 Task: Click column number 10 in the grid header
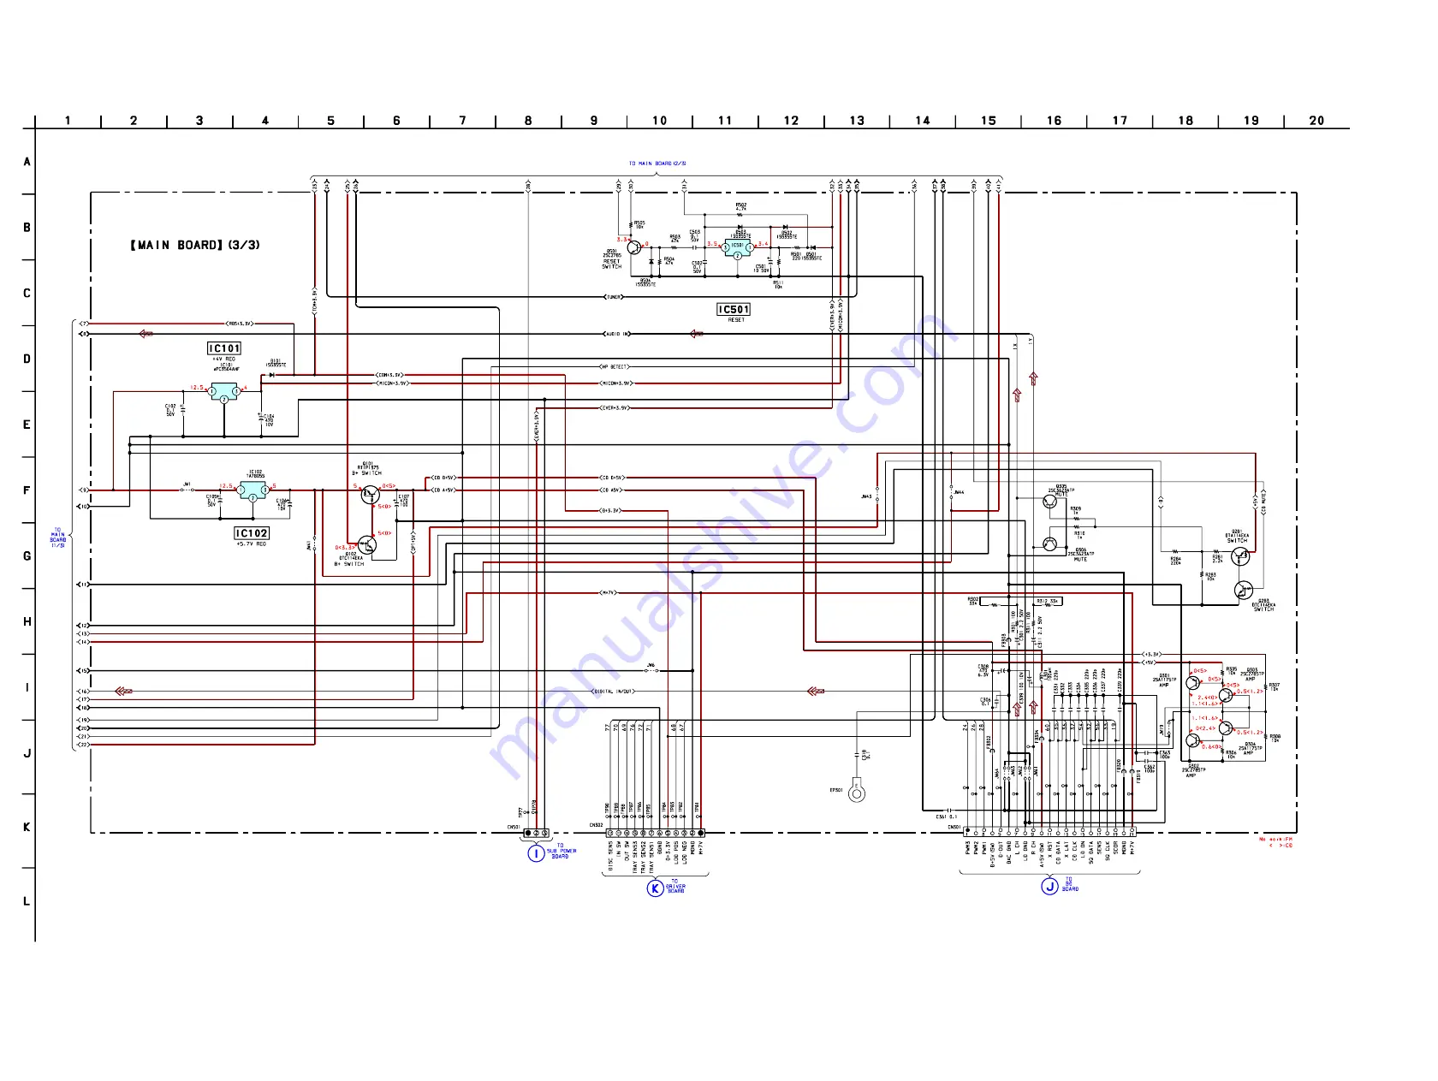(659, 121)
